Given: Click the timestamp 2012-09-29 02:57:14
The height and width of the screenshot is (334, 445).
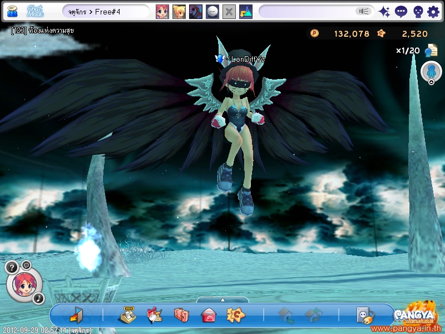Looking at the screenshot, I should coord(34,330).
